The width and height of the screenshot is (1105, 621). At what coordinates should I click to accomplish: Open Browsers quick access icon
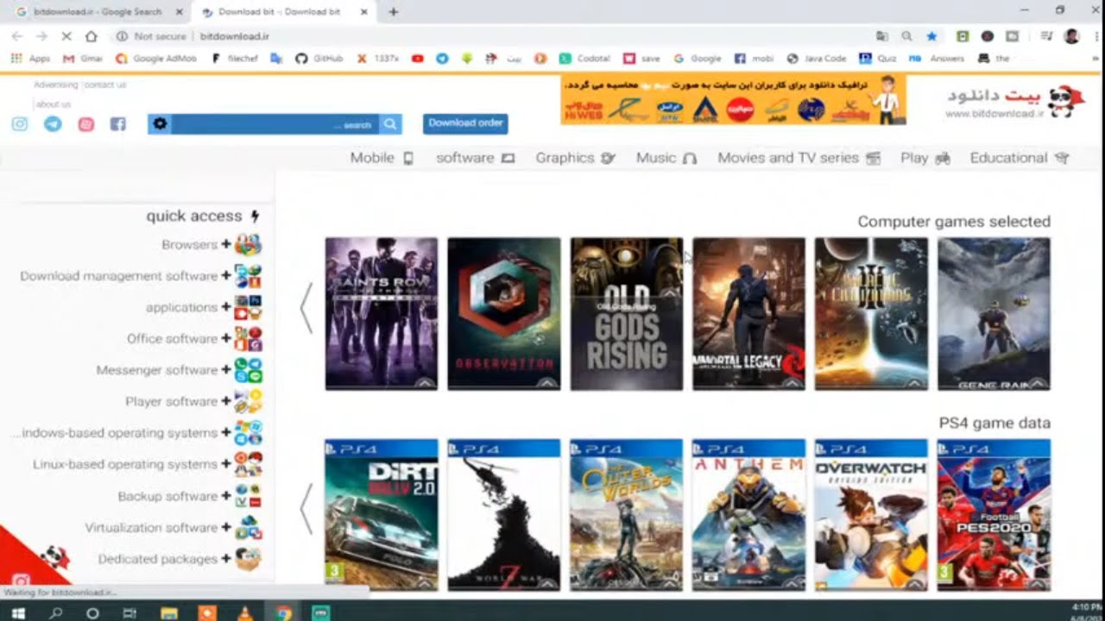(248, 245)
